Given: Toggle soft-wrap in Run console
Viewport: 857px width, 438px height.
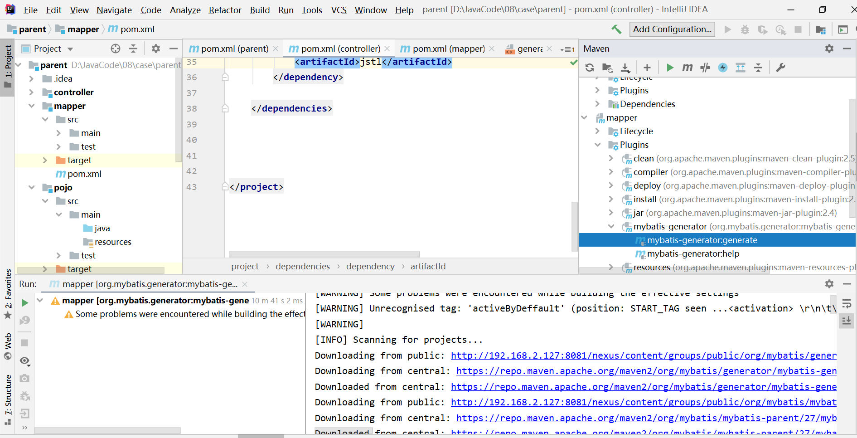Looking at the screenshot, I should pyautogui.click(x=847, y=303).
